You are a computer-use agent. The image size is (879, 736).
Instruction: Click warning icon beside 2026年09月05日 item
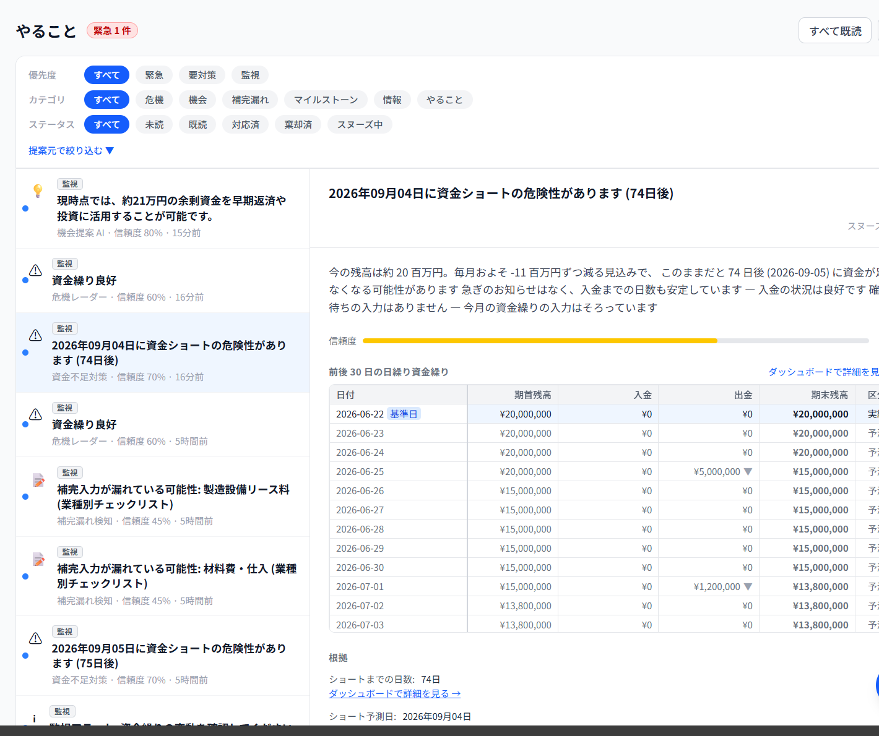36,638
